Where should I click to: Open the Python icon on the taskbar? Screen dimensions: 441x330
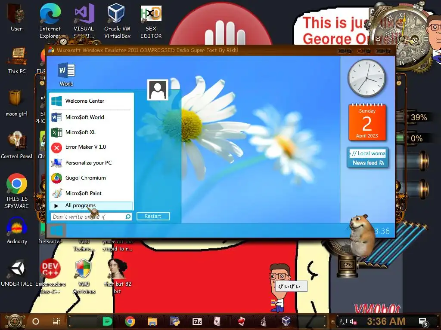pyautogui.click(x=175, y=321)
